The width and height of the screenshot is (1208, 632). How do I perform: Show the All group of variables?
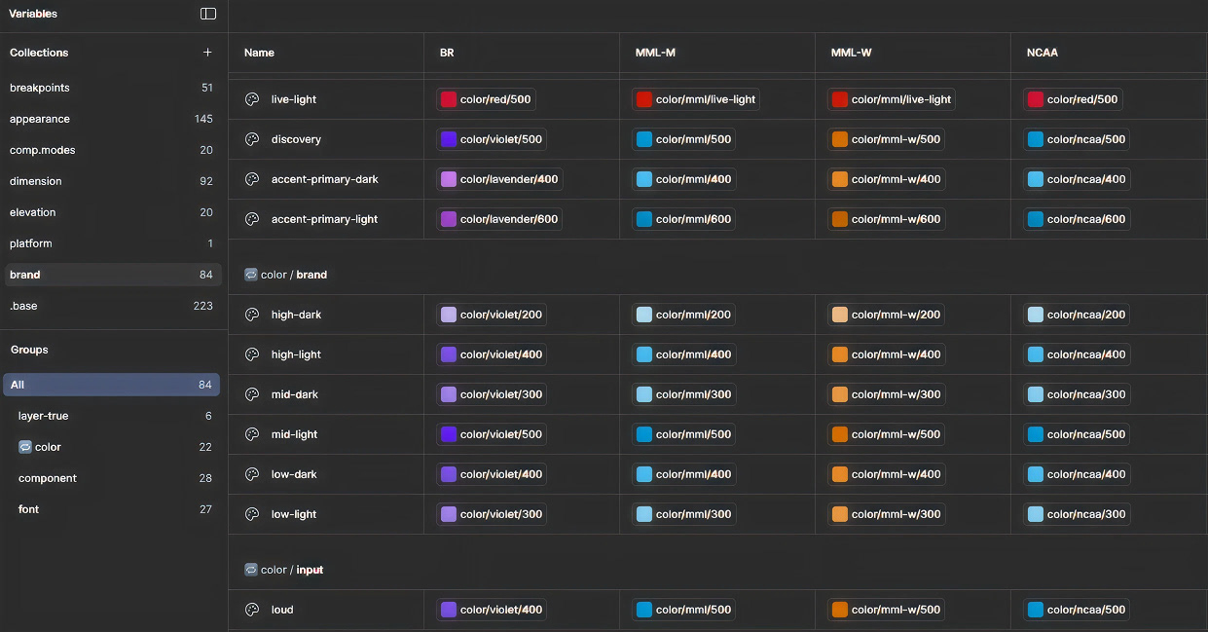18,385
